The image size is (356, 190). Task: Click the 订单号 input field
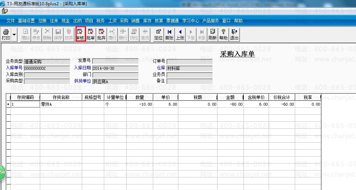190,61
